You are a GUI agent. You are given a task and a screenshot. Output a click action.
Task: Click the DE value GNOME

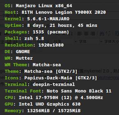23,52
